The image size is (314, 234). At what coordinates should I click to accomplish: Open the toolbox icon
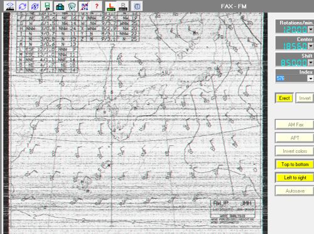click(60, 6)
